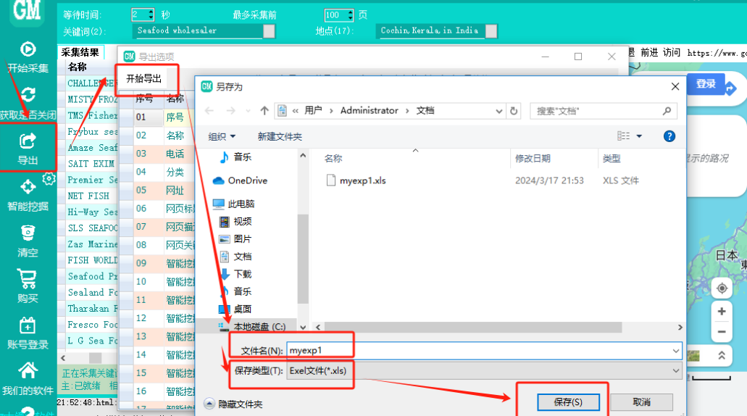Open 文档 under 此电脑 in navigation pane
The image size is (747, 416).
coord(235,257)
